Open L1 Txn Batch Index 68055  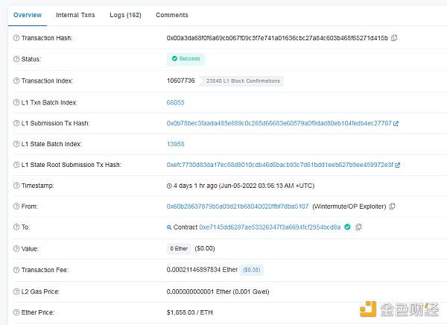click(x=175, y=102)
